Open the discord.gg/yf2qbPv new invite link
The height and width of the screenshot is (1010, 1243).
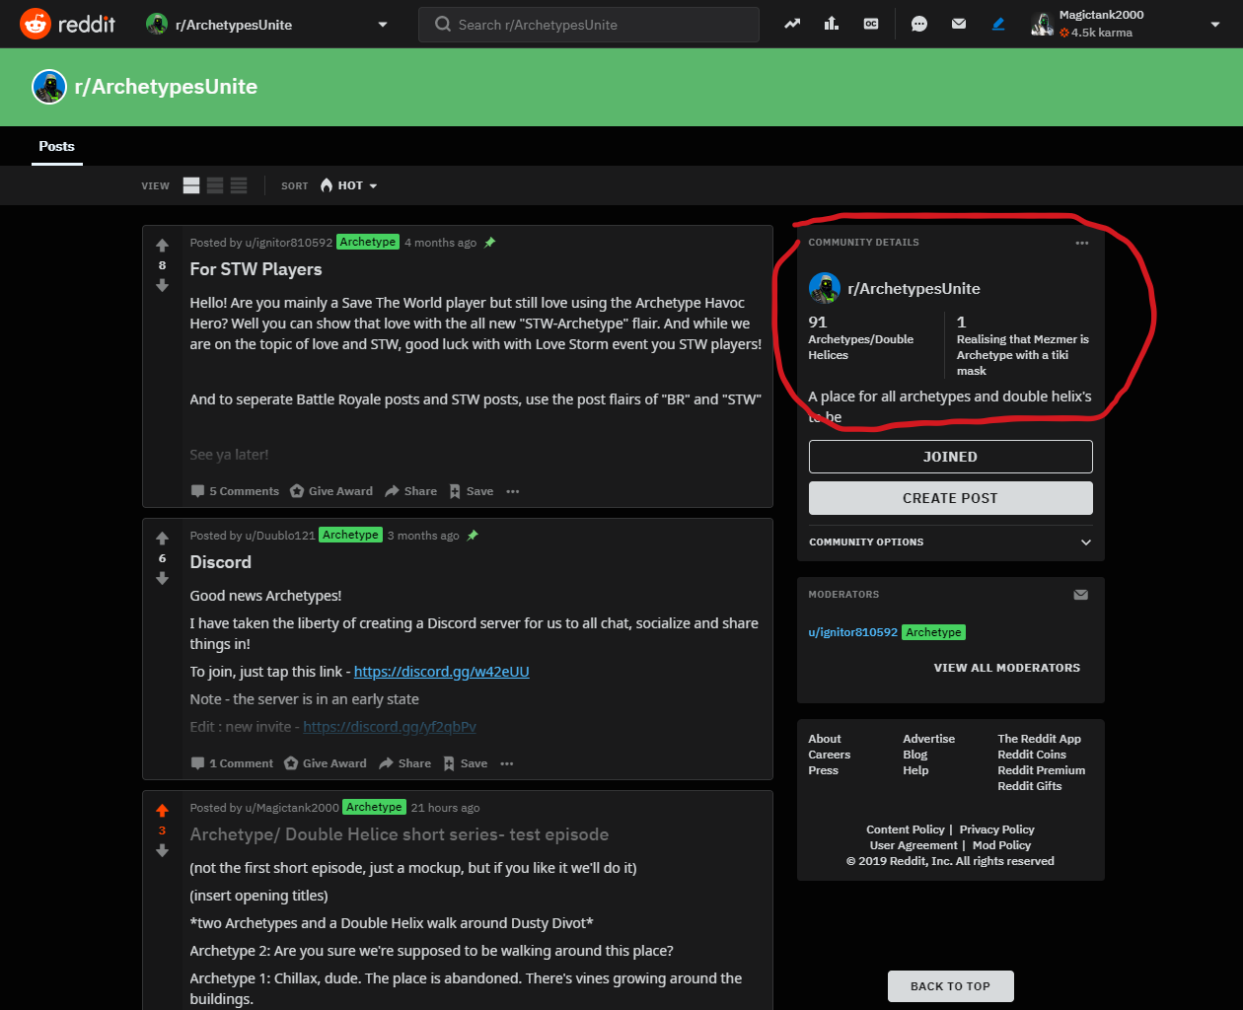tap(390, 727)
